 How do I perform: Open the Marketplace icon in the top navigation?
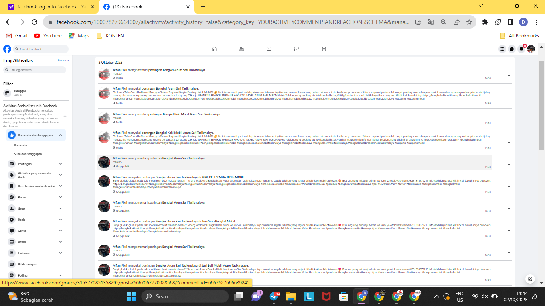point(296,49)
